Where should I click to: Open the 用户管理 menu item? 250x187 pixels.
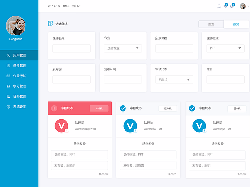pyautogui.click(x=19, y=55)
